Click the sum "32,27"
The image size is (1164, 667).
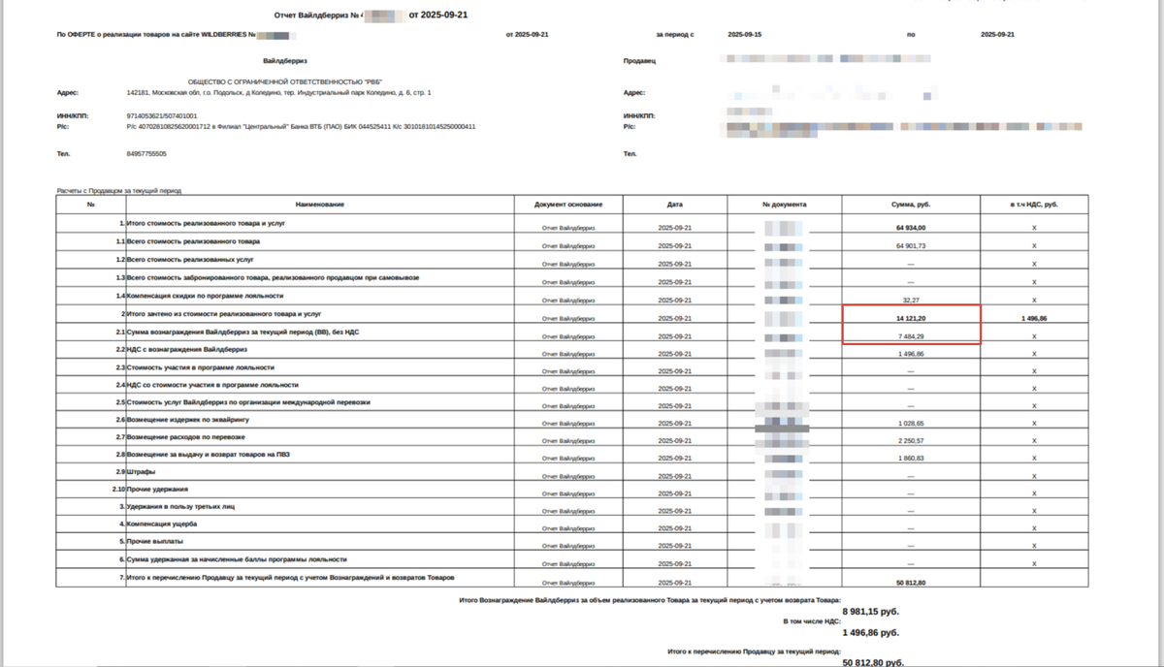[911, 301]
